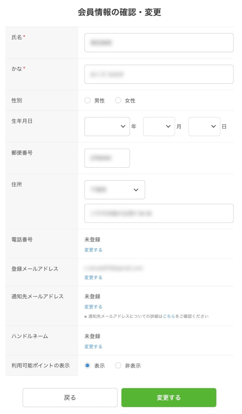This screenshot has width=242, height=414.
Task: Click the 氏名 name input field
Action: [x=159, y=43]
